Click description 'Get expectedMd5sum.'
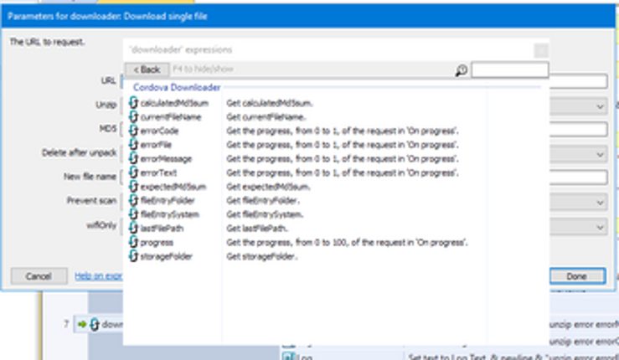Screen dimensions: 619x360 pyautogui.click(x=268, y=187)
